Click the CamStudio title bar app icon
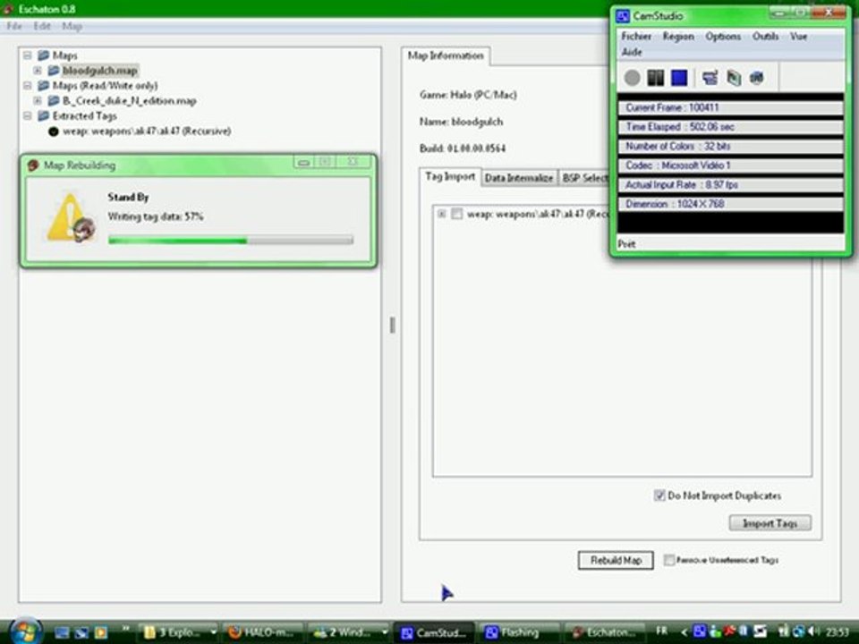 pos(623,16)
